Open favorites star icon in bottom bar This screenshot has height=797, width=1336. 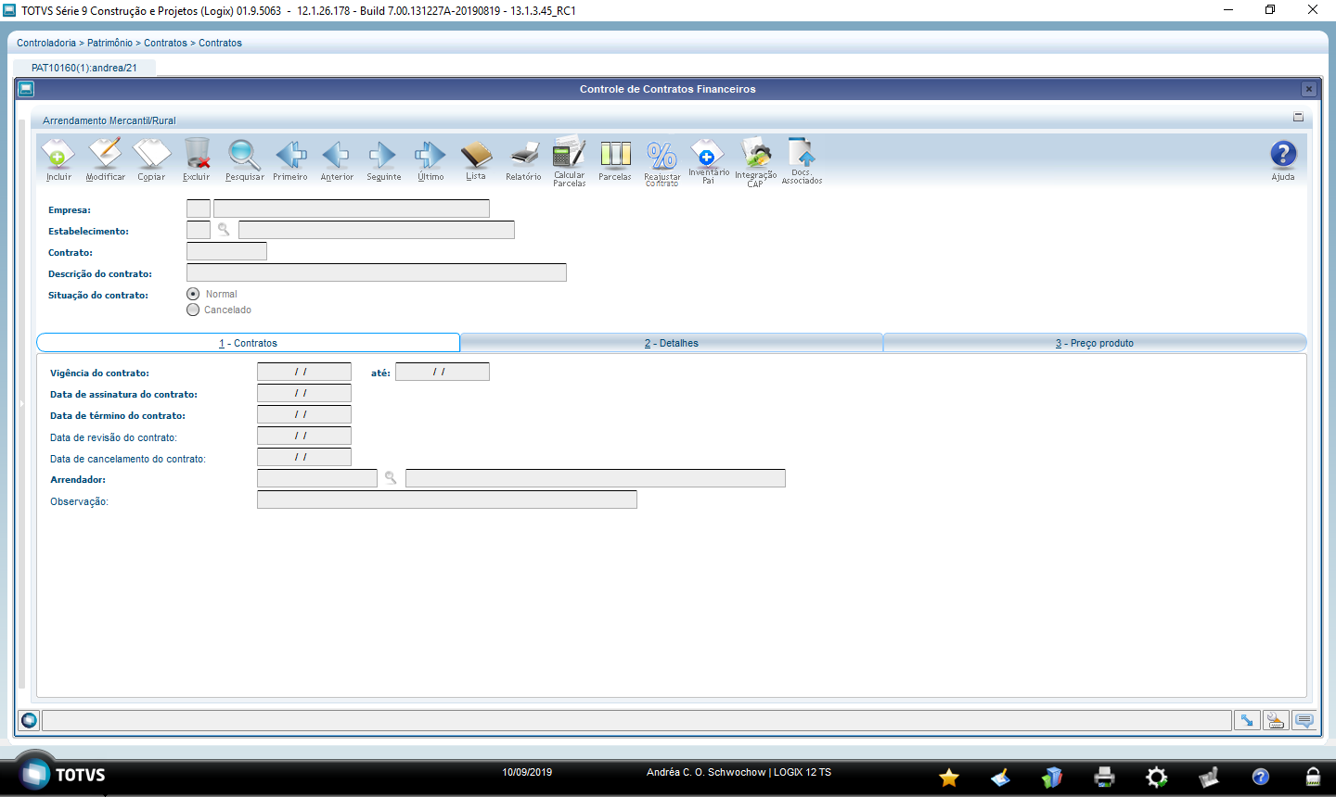tap(948, 777)
